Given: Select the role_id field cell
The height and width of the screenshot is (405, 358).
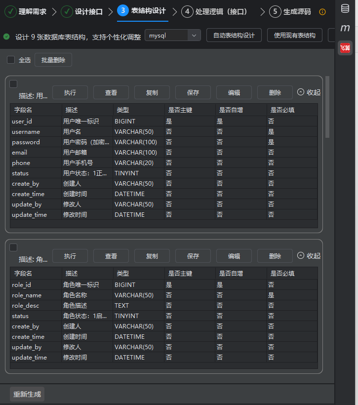Looking at the screenshot, I should coord(36,284).
